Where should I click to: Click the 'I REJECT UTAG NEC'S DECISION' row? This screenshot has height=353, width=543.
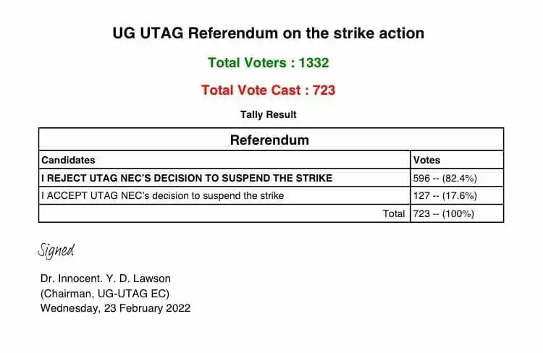click(x=187, y=178)
